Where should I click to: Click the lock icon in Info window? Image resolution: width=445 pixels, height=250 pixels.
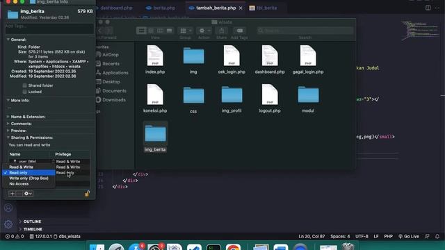pos(87,193)
